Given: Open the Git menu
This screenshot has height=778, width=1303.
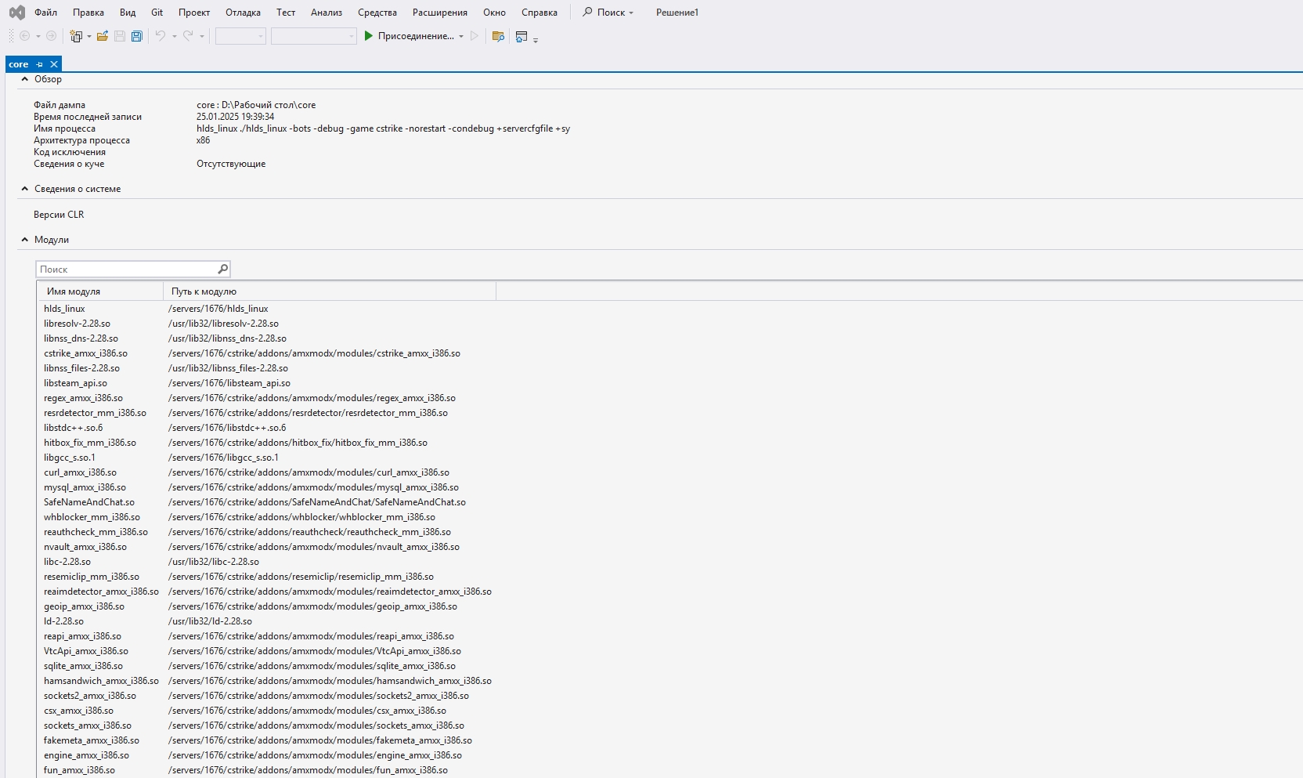Looking at the screenshot, I should point(157,13).
